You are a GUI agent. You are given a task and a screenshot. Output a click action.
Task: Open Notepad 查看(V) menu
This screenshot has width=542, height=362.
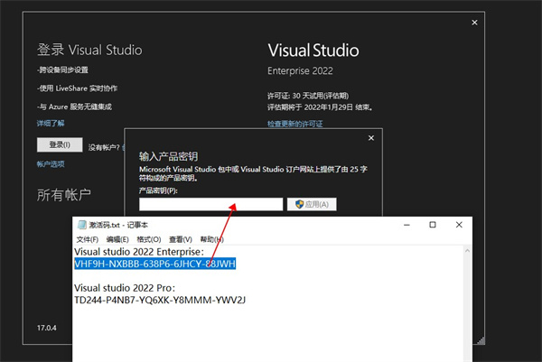click(x=180, y=239)
